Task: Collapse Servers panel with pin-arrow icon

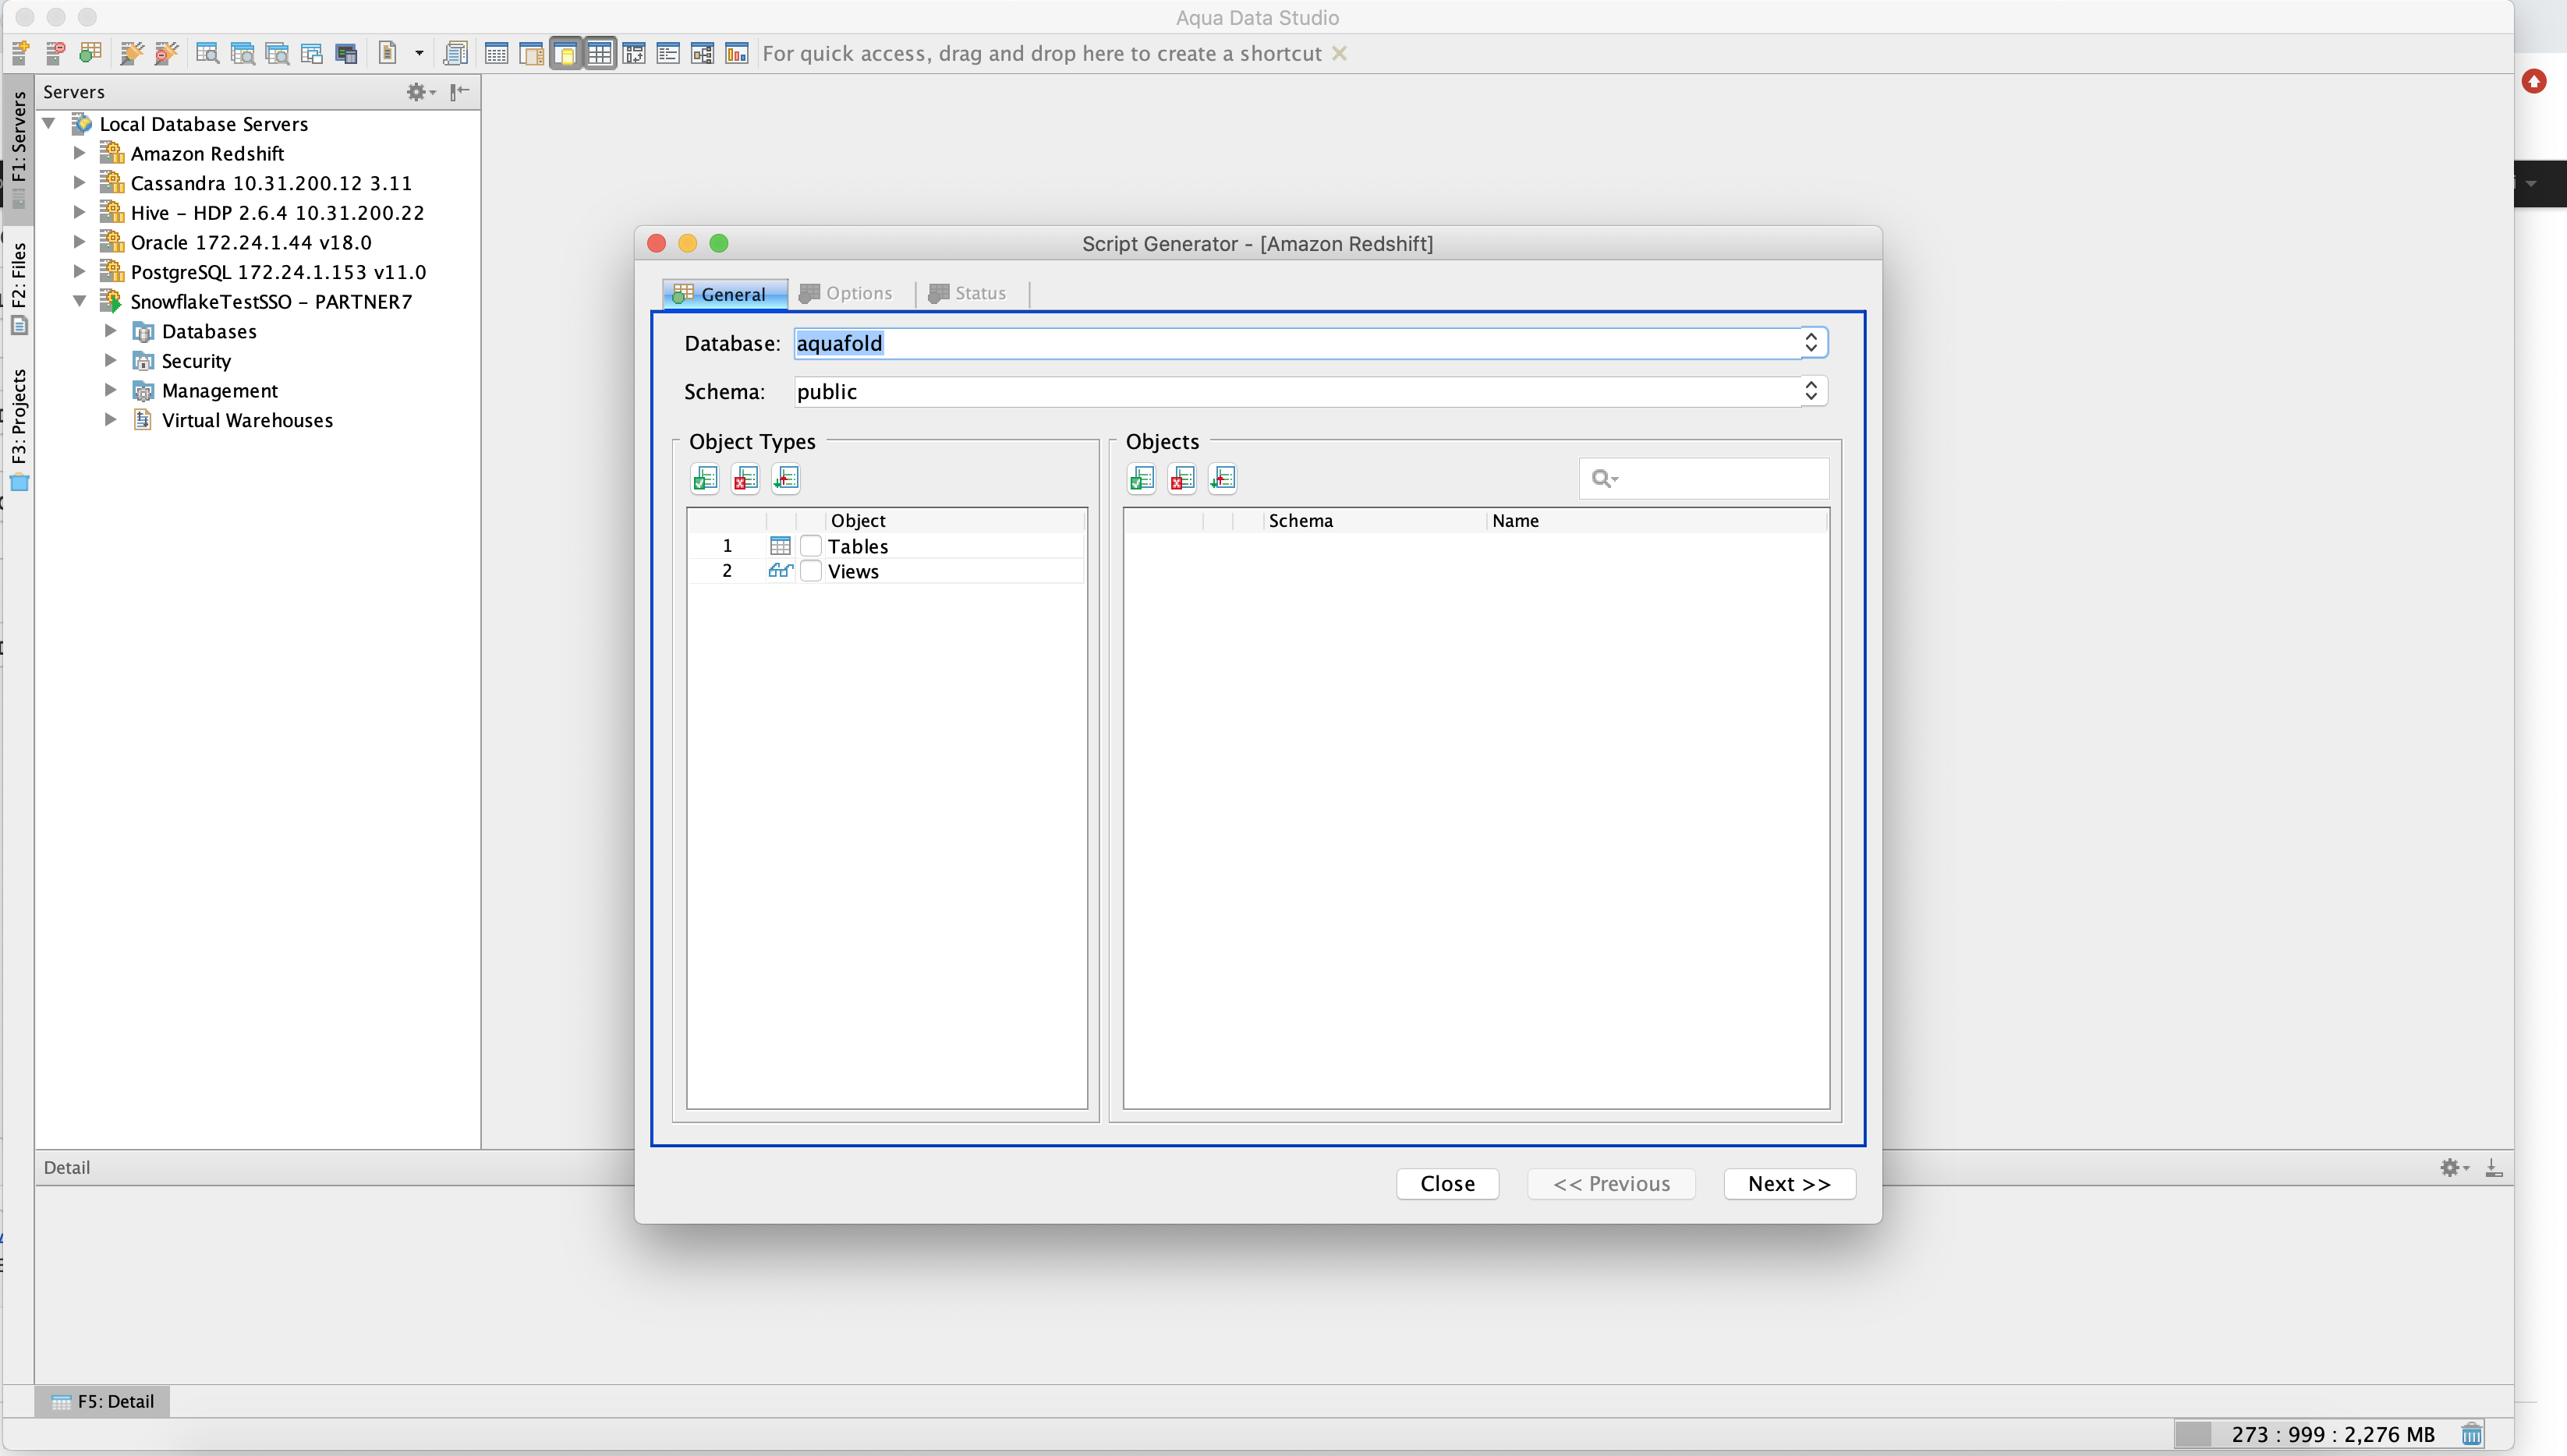Action: tap(459, 92)
